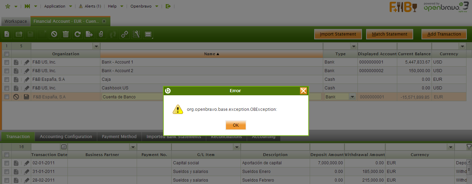
Task: Click the Quick Launch fast-forward icon
Action: (27, 6)
